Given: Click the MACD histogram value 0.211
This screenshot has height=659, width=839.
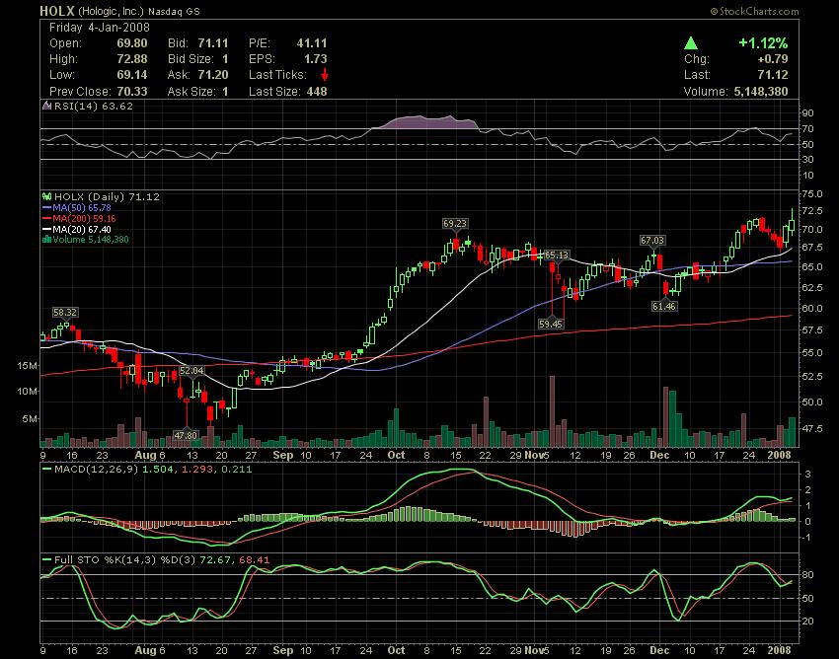Looking at the screenshot, I should (236, 470).
